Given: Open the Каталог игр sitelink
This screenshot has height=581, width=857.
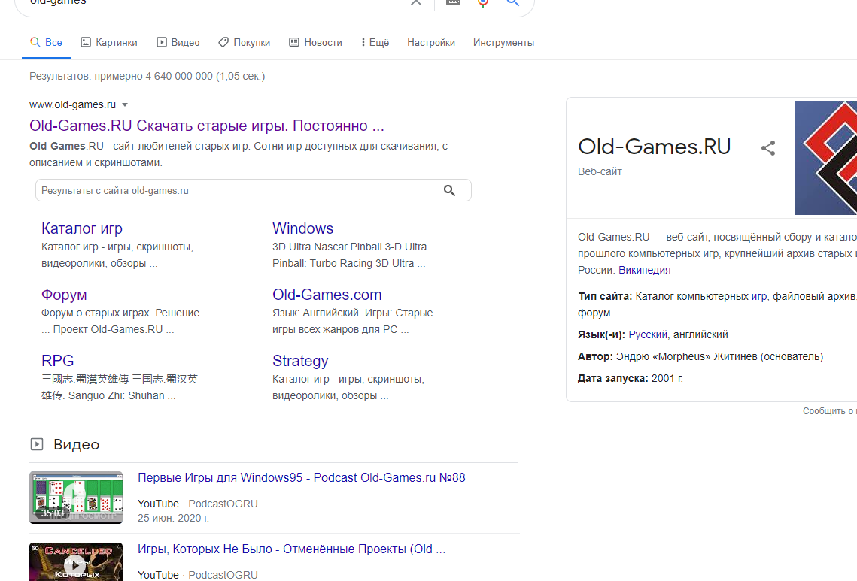Looking at the screenshot, I should pos(82,228).
